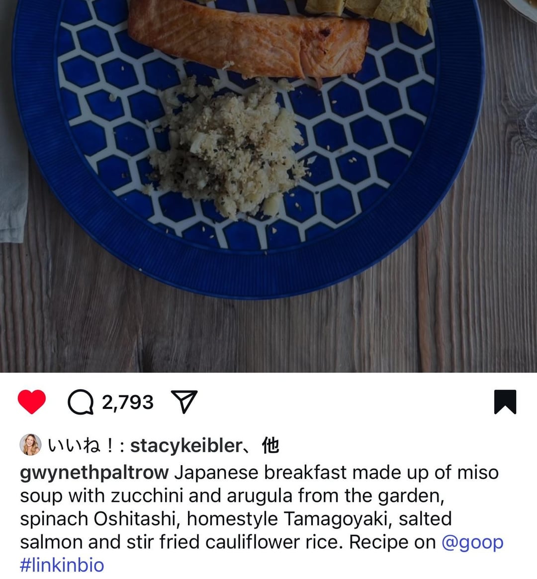This screenshot has height=579, width=537.
Task: Follow the @goop mention link
Action: 472,543
